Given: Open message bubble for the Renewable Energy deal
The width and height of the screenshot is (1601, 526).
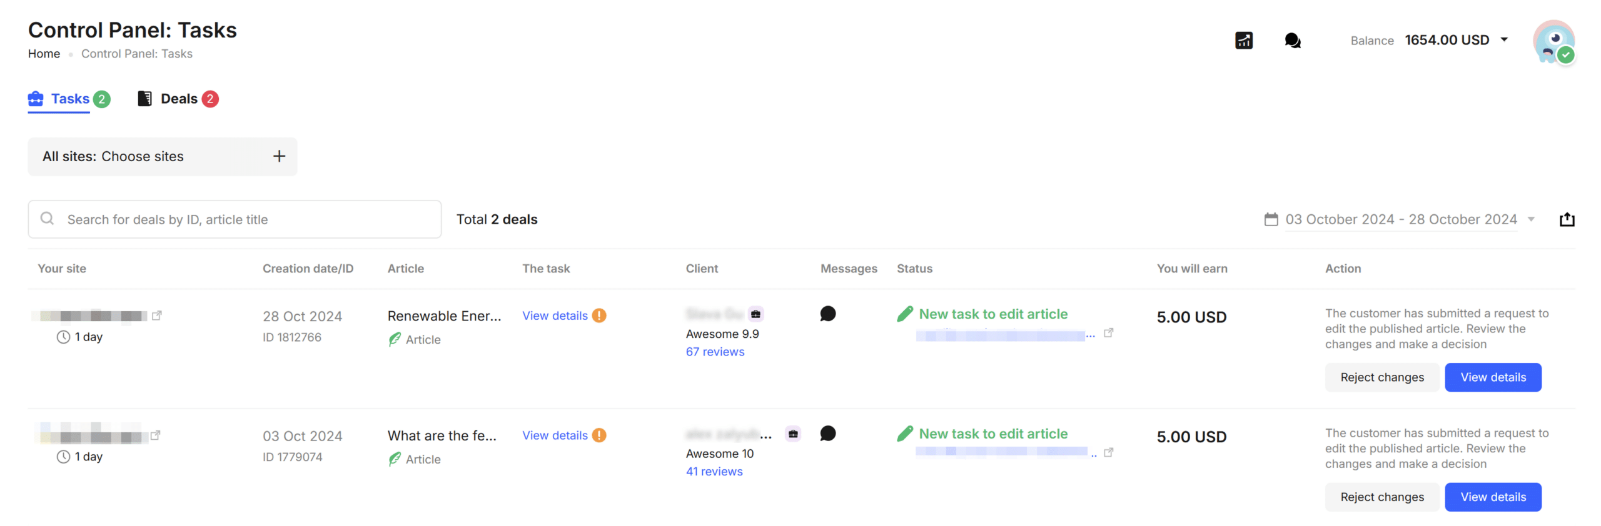Looking at the screenshot, I should [x=828, y=314].
